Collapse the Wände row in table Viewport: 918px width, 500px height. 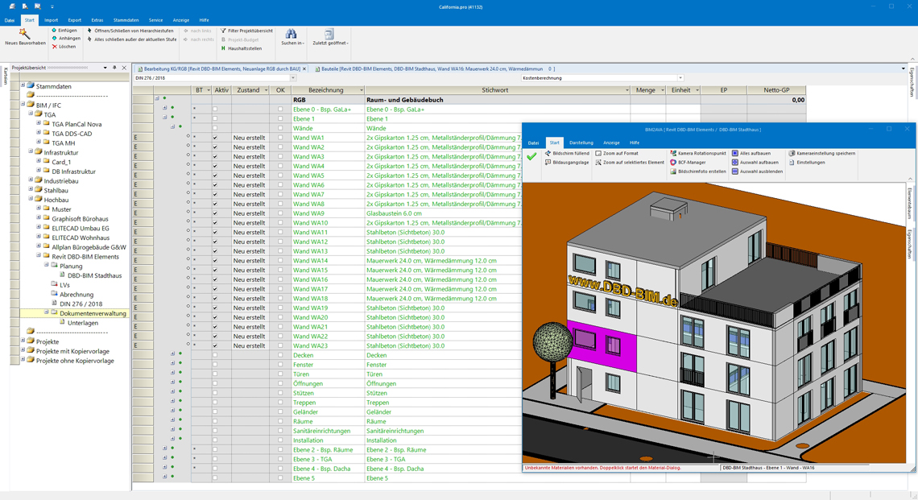(172, 126)
